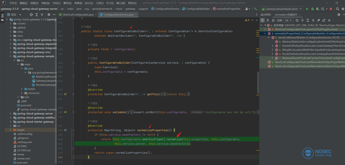This screenshot has width=345, height=165.
Task: Expand all nodes in Hierarchy toolbar
Action: coord(308,20)
